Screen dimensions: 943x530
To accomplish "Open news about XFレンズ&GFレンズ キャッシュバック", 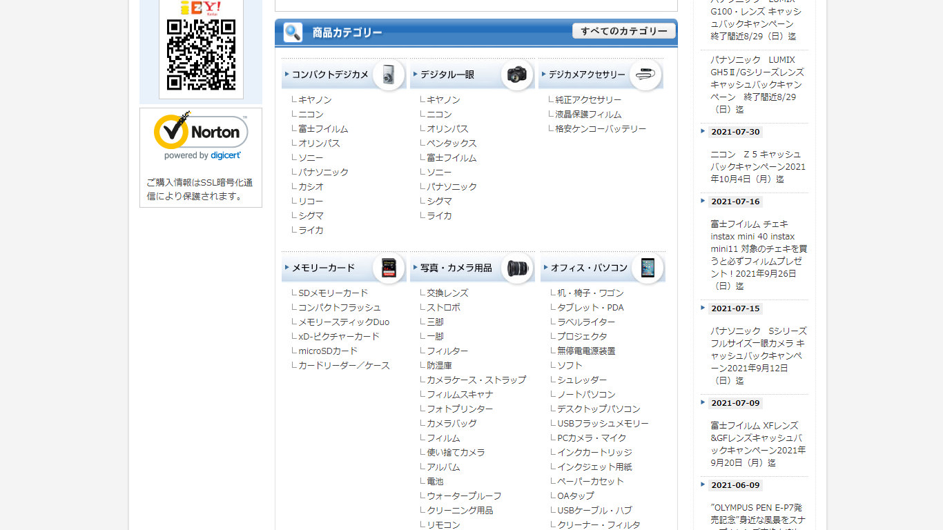I will pos(758,444).
